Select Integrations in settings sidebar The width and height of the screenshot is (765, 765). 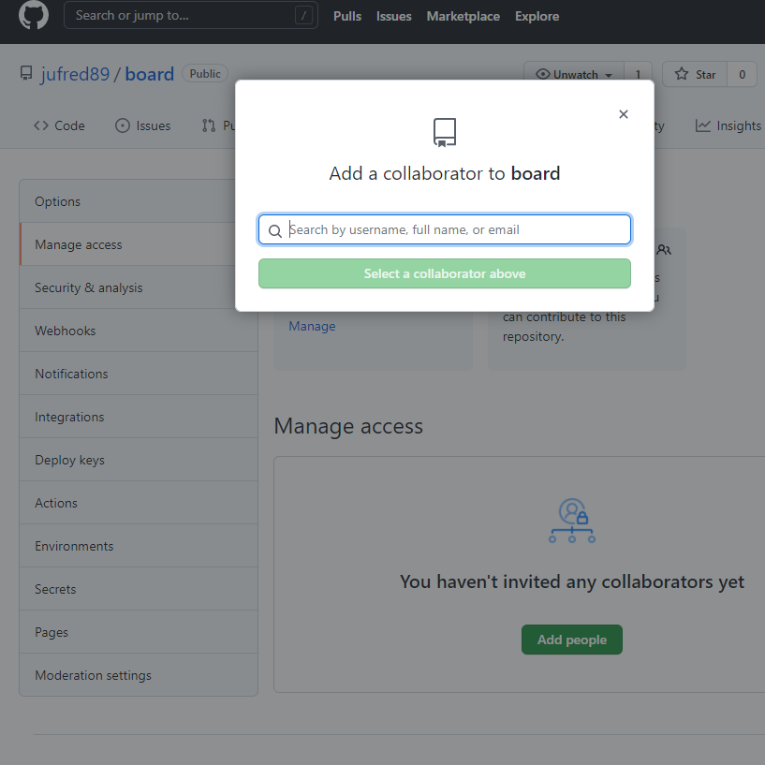(138, 417)
